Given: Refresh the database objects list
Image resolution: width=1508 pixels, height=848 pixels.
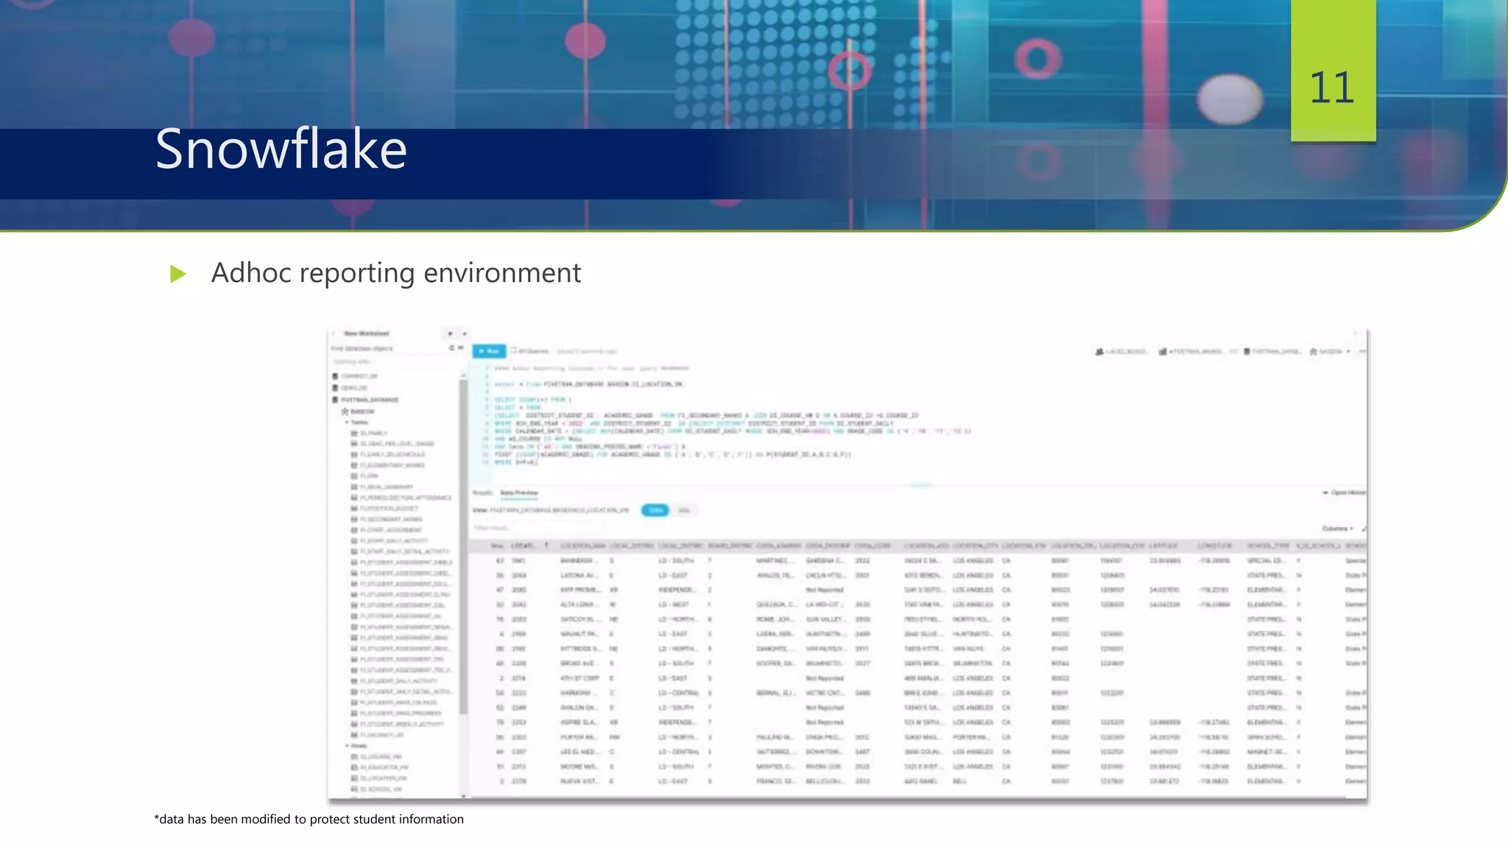Looking at the screenshot, I should (x=451, y=348).
